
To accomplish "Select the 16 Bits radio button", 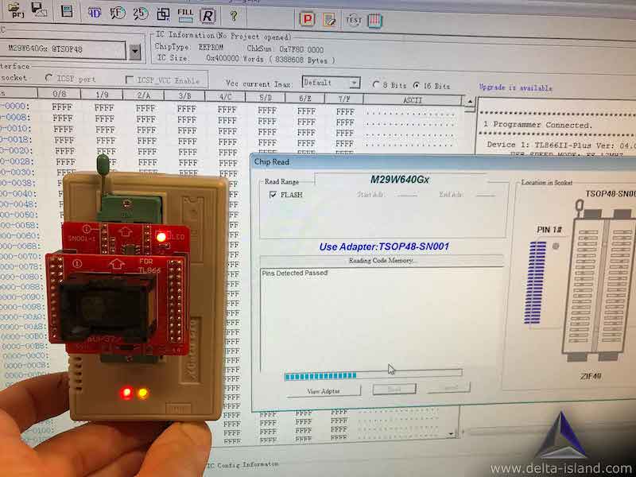I will coord(417,86).
